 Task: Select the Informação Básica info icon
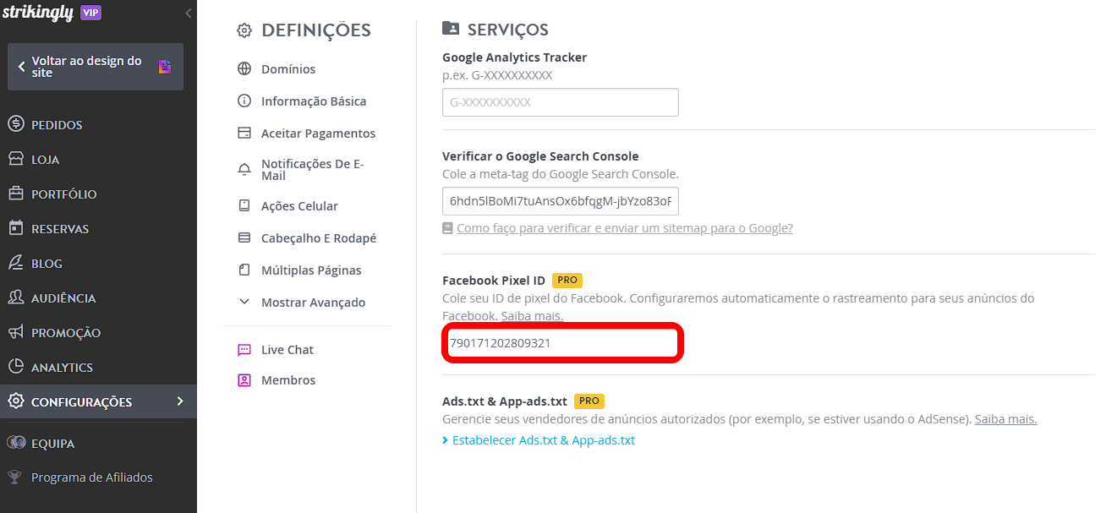tap(244, 101)
